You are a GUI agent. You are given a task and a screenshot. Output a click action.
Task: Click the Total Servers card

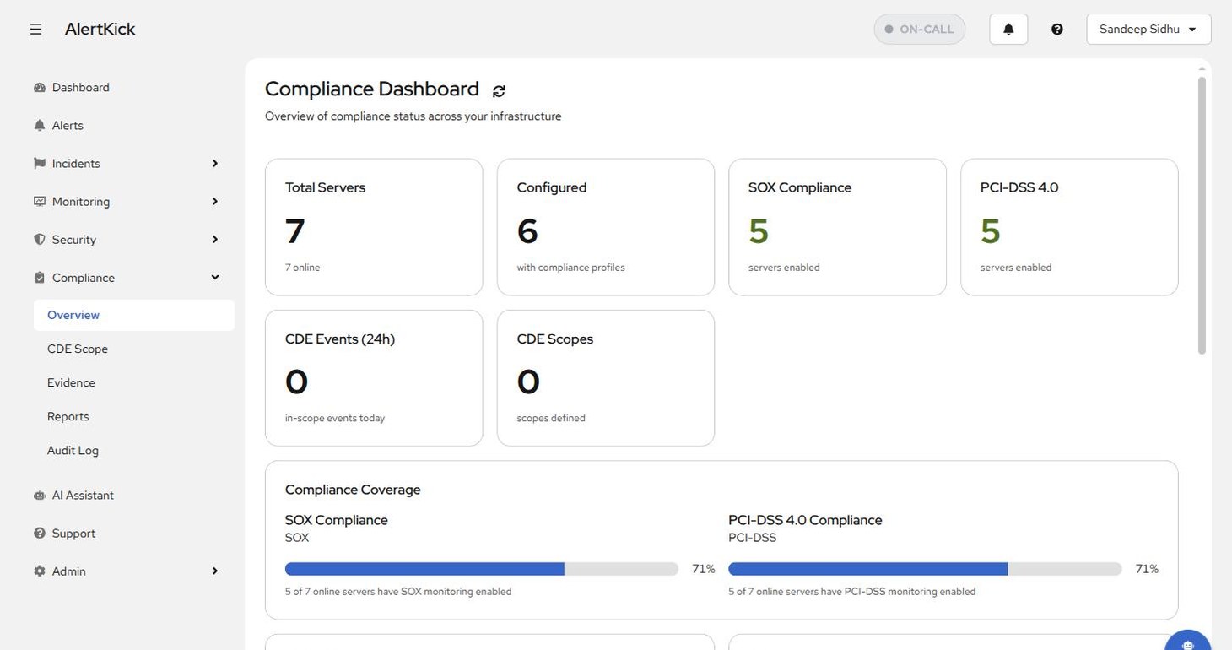tap(374, 227)
